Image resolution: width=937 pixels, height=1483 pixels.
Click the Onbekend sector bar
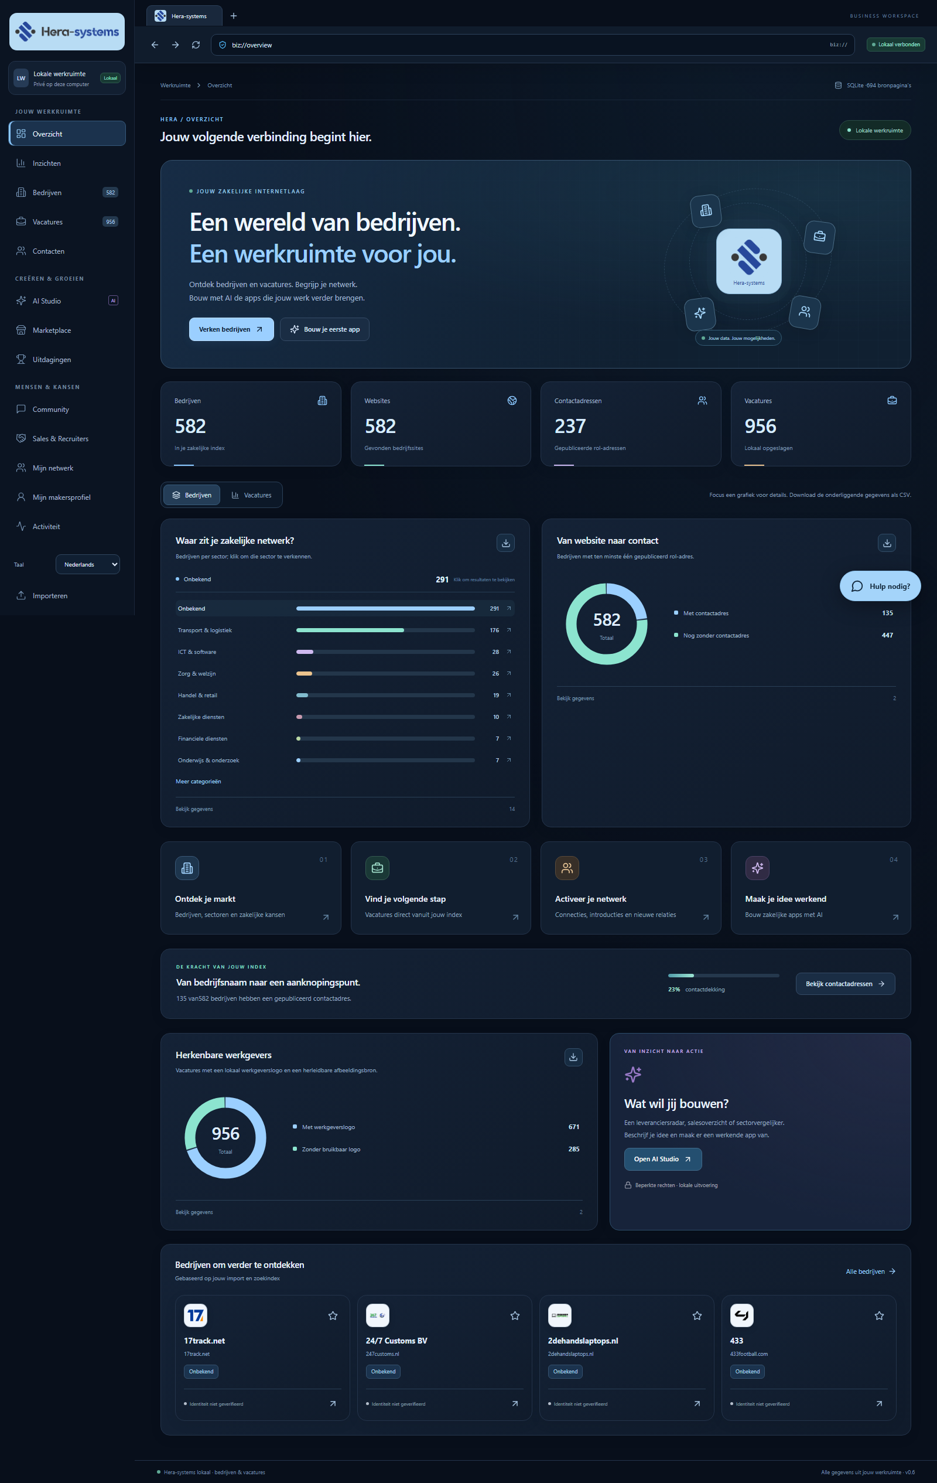pos(385,608)
